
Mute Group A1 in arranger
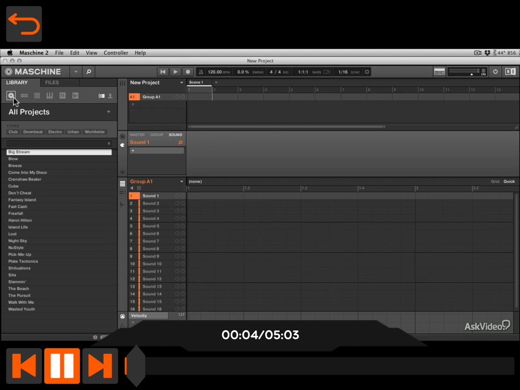click(x=177, y=97)
